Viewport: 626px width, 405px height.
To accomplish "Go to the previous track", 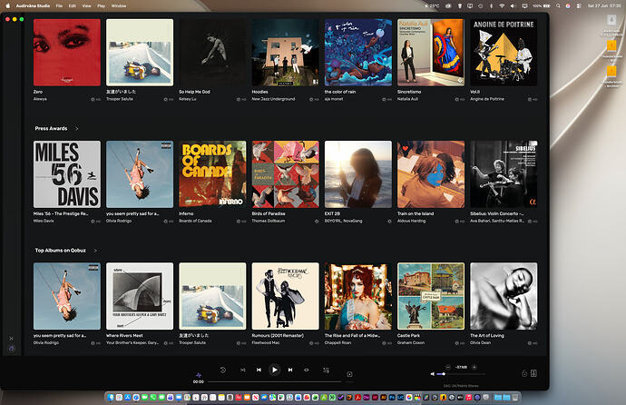I will tap(259, 370).
